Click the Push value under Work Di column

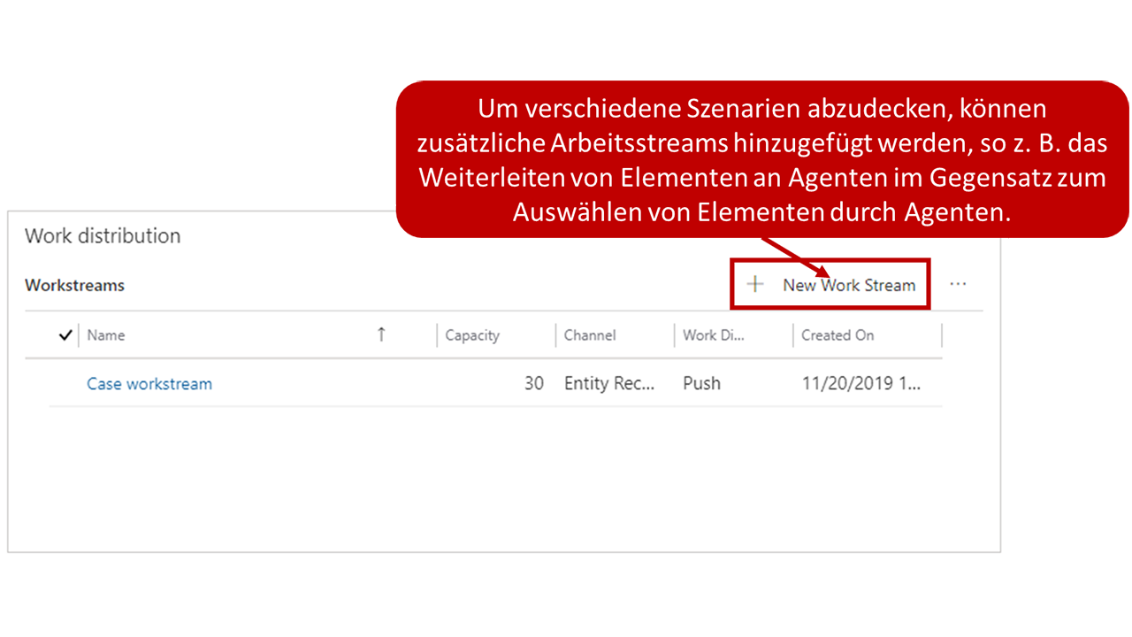tap(701, 383)
